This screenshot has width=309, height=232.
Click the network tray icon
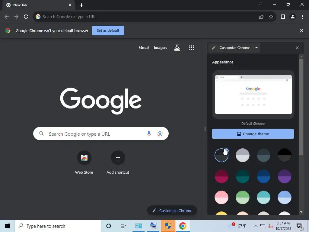click(x=263, y=226)
